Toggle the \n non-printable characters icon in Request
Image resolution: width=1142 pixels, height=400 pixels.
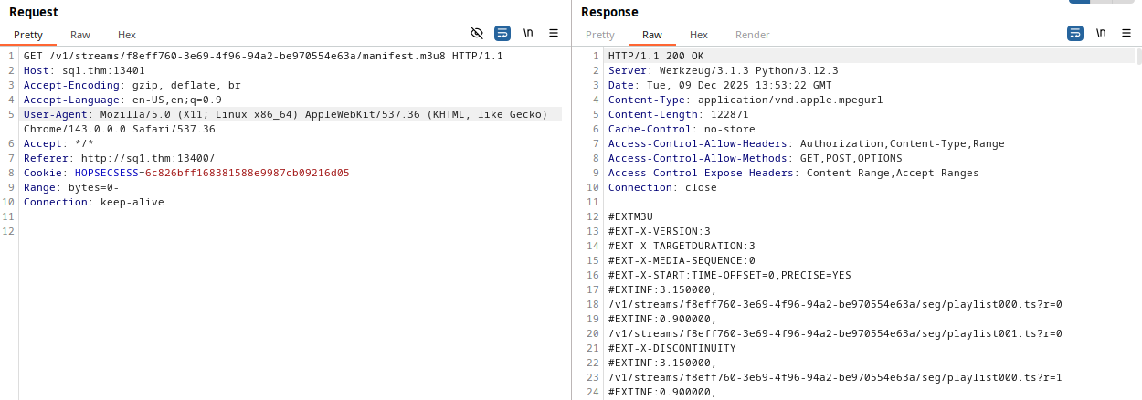point(528,33)
